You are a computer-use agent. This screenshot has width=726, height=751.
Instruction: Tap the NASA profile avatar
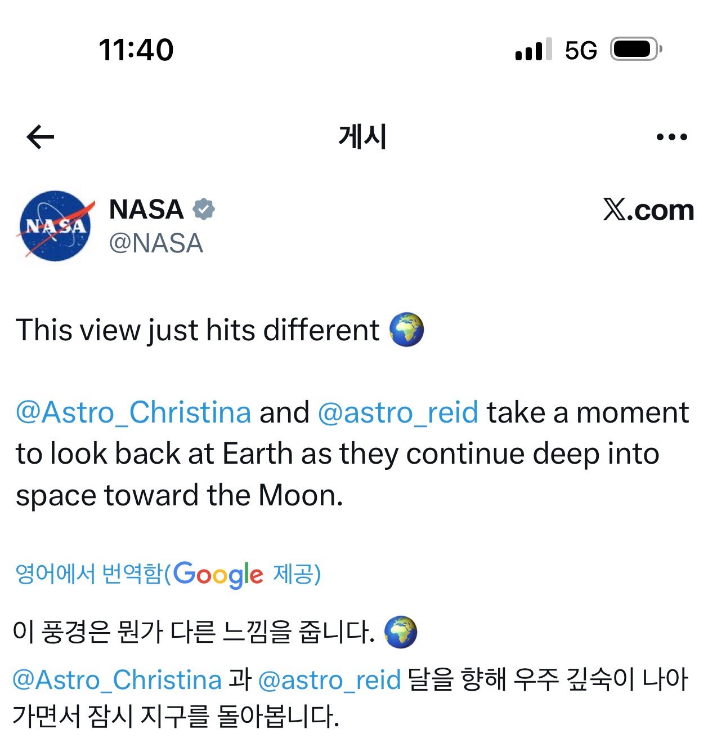pos(55,226)
